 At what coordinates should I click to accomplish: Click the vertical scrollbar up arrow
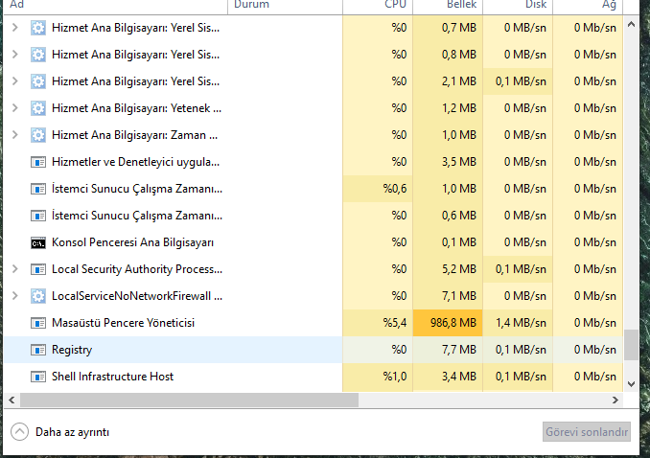point(631,24)
